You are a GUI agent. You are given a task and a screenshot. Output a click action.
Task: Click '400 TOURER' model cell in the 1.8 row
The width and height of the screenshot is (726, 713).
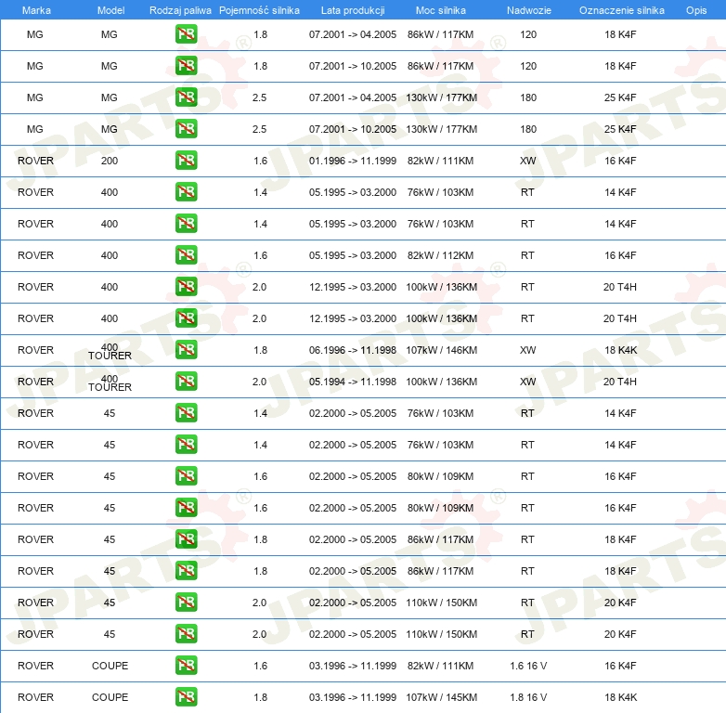pyautogui.click(x=110, y=352)
